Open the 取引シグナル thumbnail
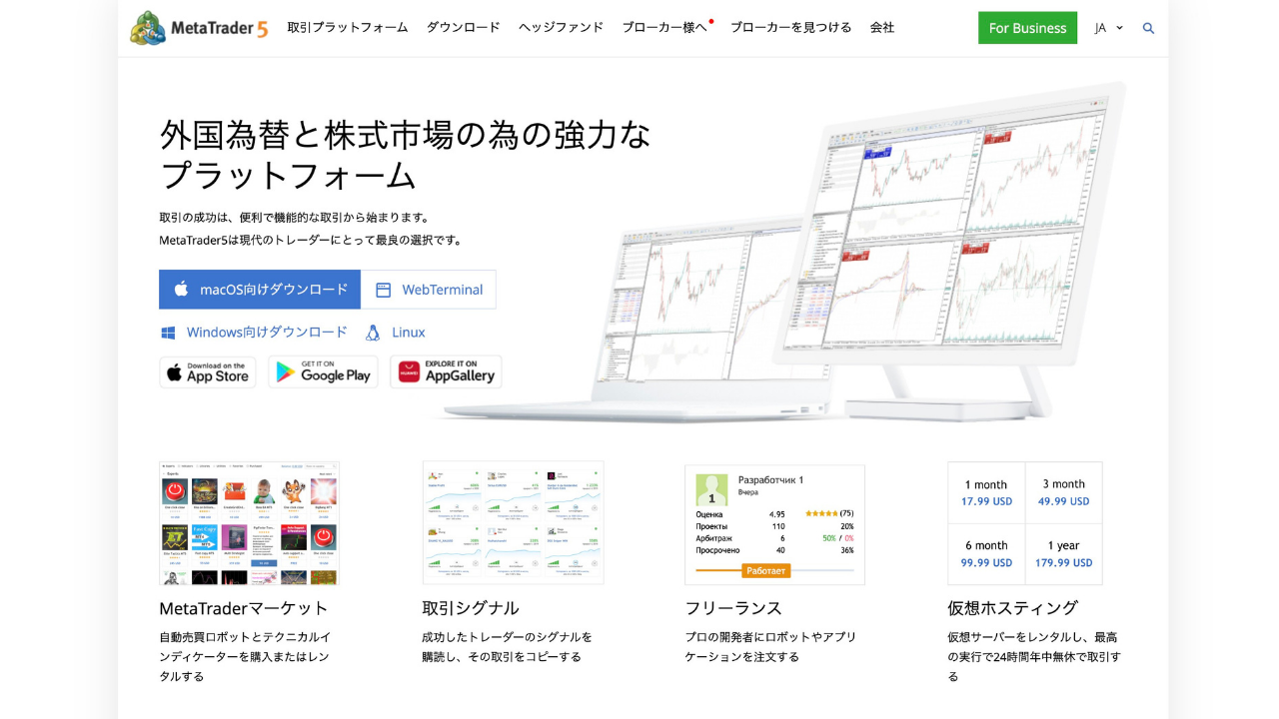 pyautogui.click(x=513, y=523)
